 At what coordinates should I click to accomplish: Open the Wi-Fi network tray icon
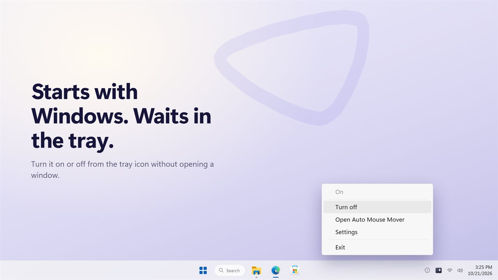click(449, 270)
